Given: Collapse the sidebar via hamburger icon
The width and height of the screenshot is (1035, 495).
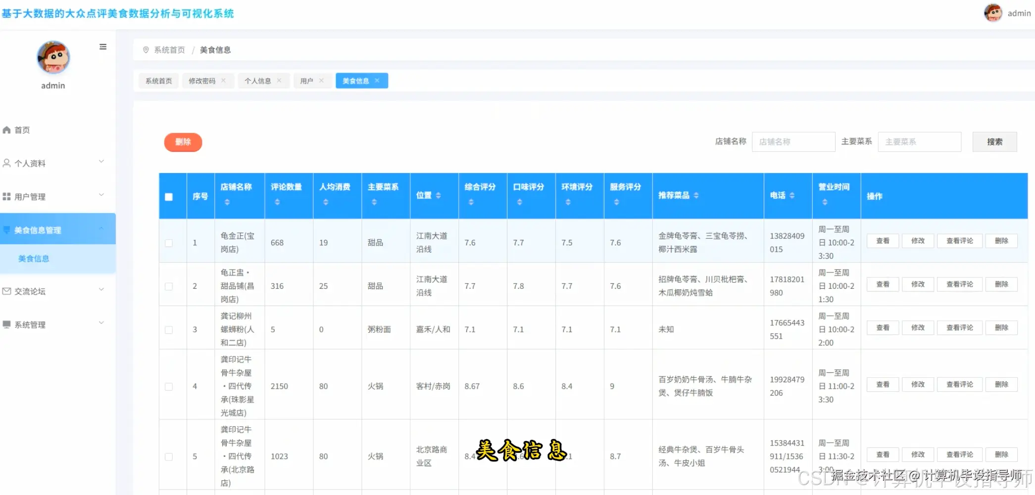Looking at the screenshot, I should coord(103,46).
